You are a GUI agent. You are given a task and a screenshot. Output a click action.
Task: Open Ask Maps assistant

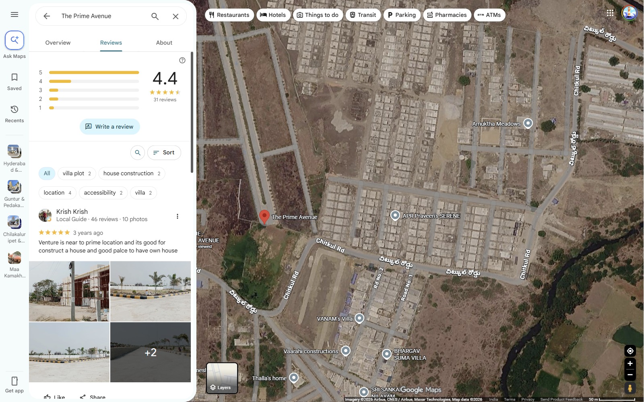coord(14,45)
